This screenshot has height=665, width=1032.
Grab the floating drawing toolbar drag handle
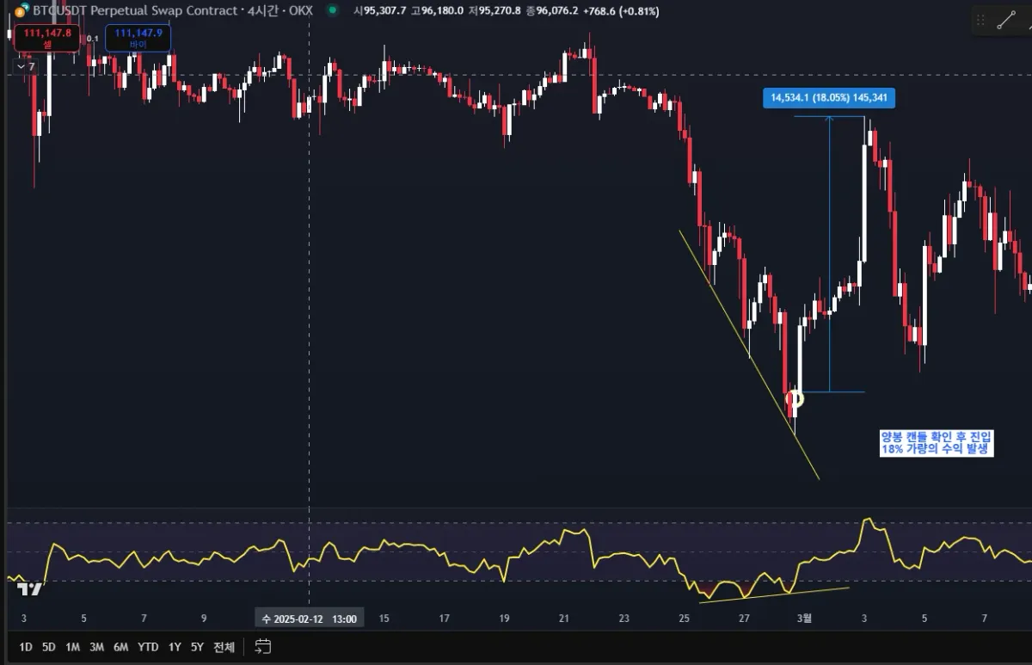point(980,22)
